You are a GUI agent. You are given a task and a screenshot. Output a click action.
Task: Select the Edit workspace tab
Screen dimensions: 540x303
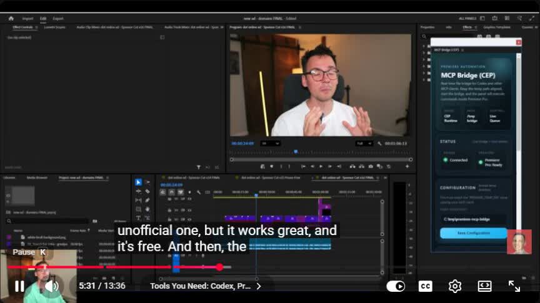42,19
